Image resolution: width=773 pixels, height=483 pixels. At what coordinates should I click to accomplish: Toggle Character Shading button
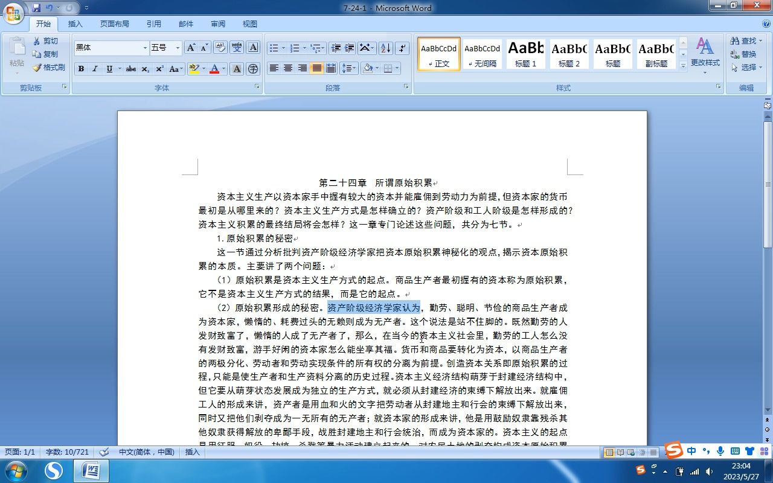click(x=237, y=69)
